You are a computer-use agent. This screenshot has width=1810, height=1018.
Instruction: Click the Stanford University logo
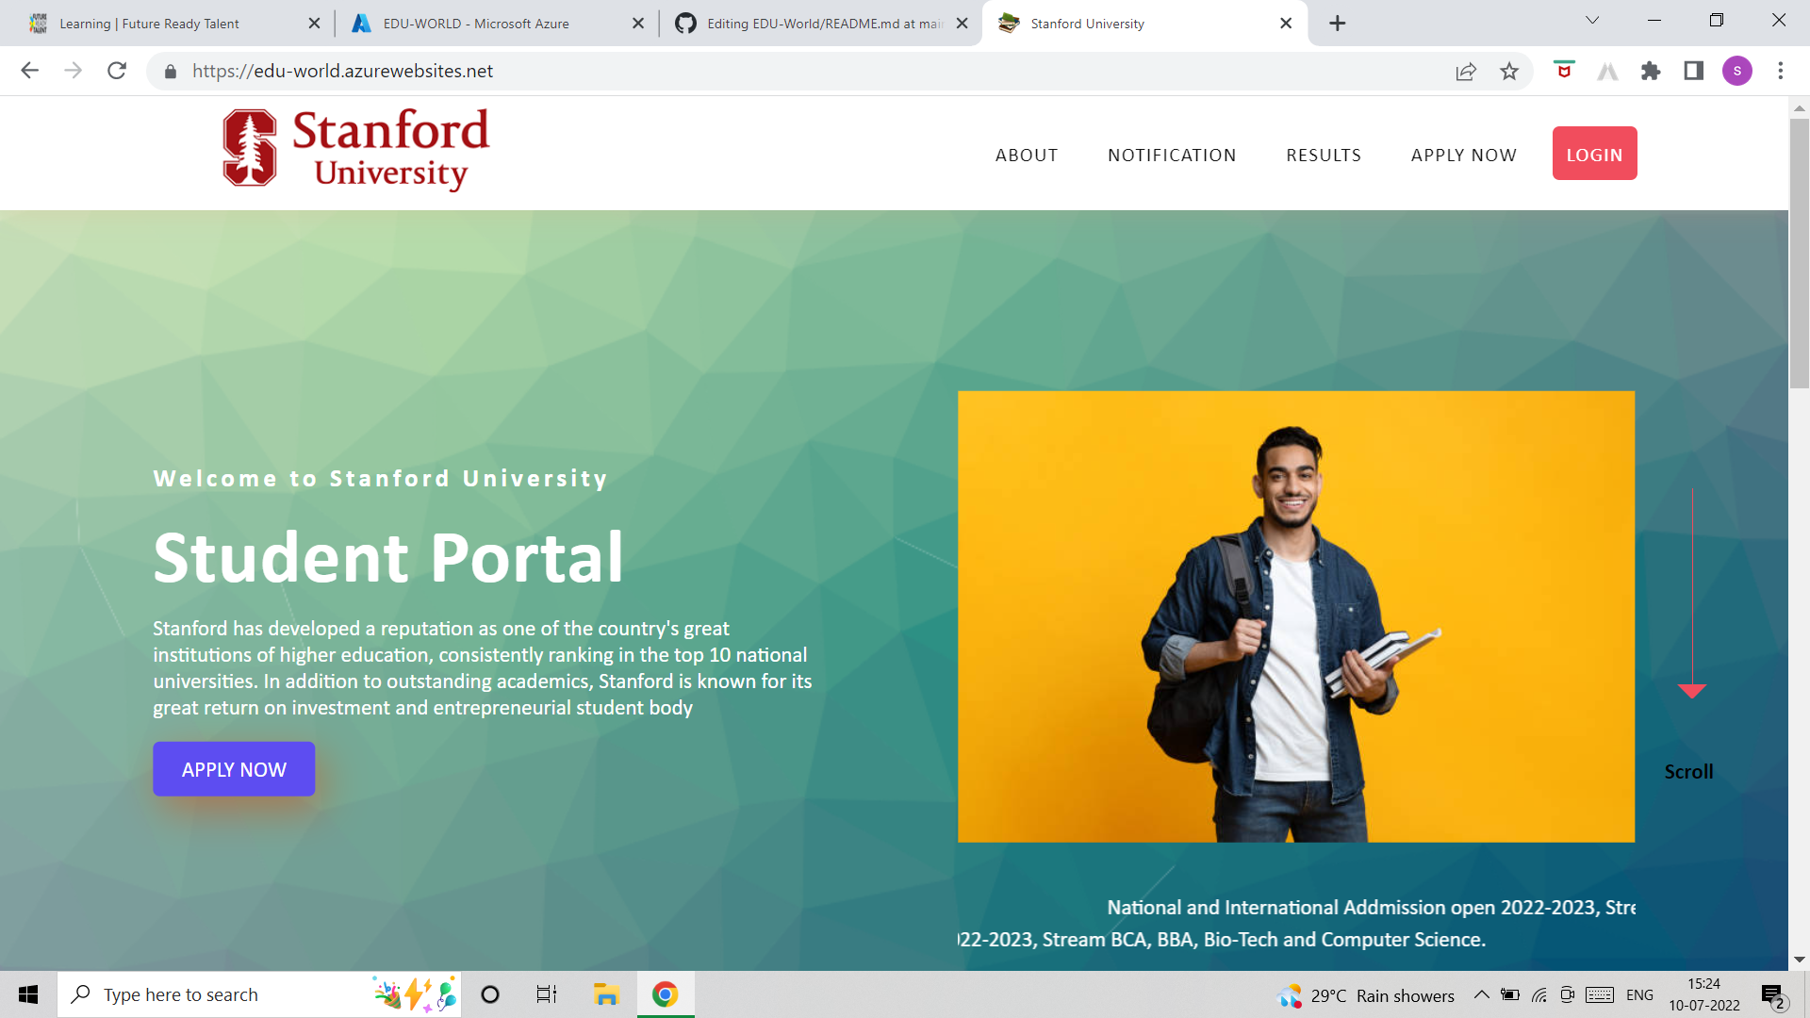356,149
